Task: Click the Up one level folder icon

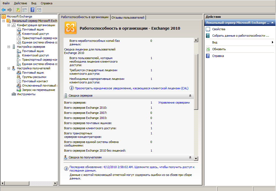Action: click(18, 10)
